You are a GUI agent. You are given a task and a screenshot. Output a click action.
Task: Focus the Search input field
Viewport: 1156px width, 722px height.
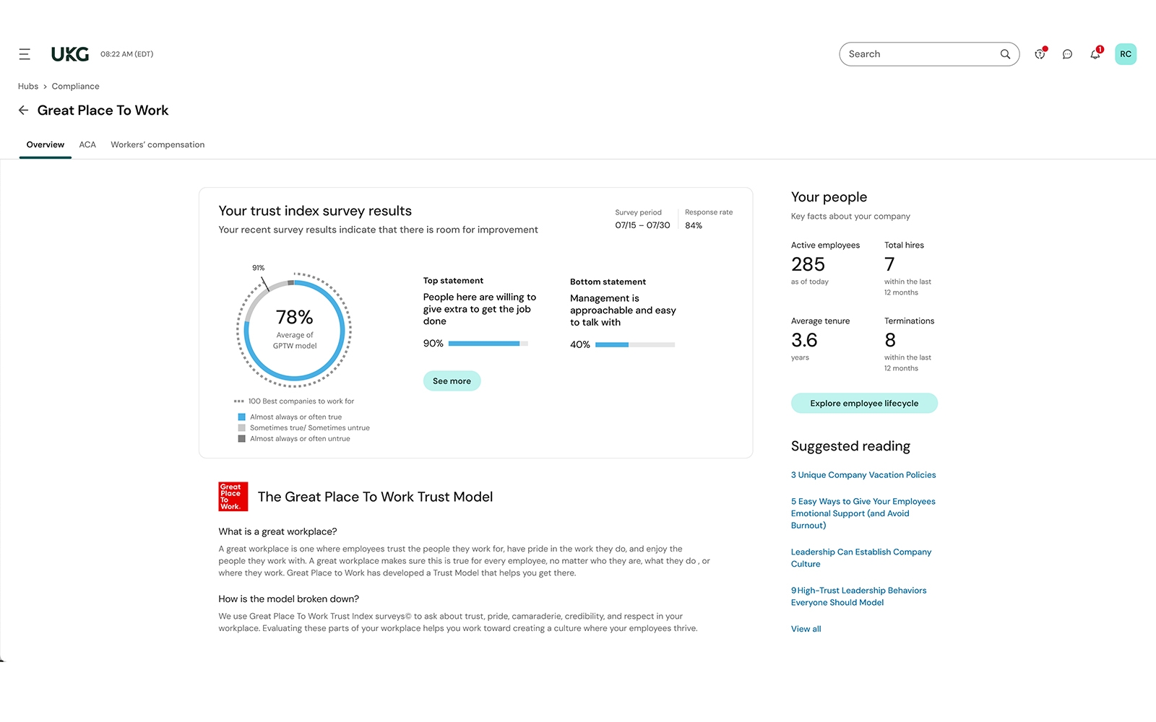(918, 54)
